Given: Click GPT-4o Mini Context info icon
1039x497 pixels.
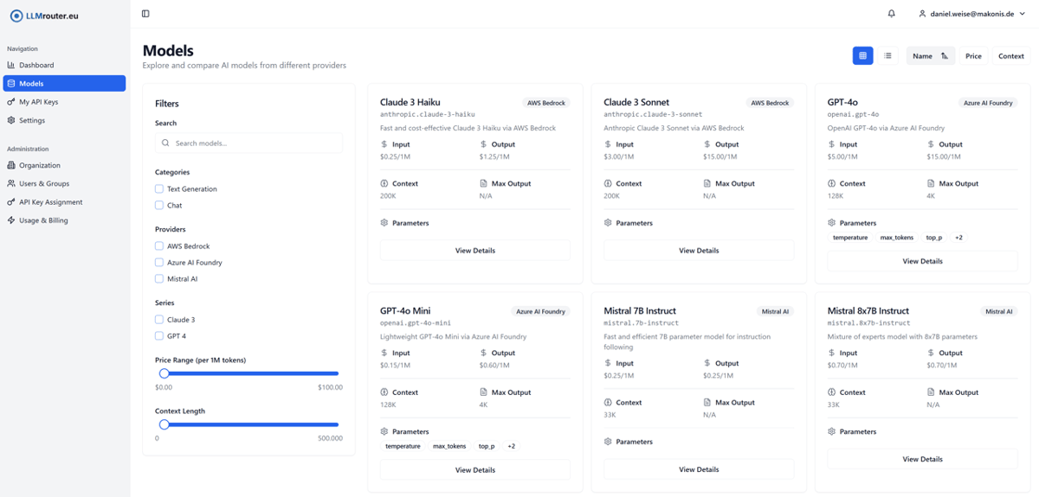Looking at the screenshot, I should click(384, 392).
